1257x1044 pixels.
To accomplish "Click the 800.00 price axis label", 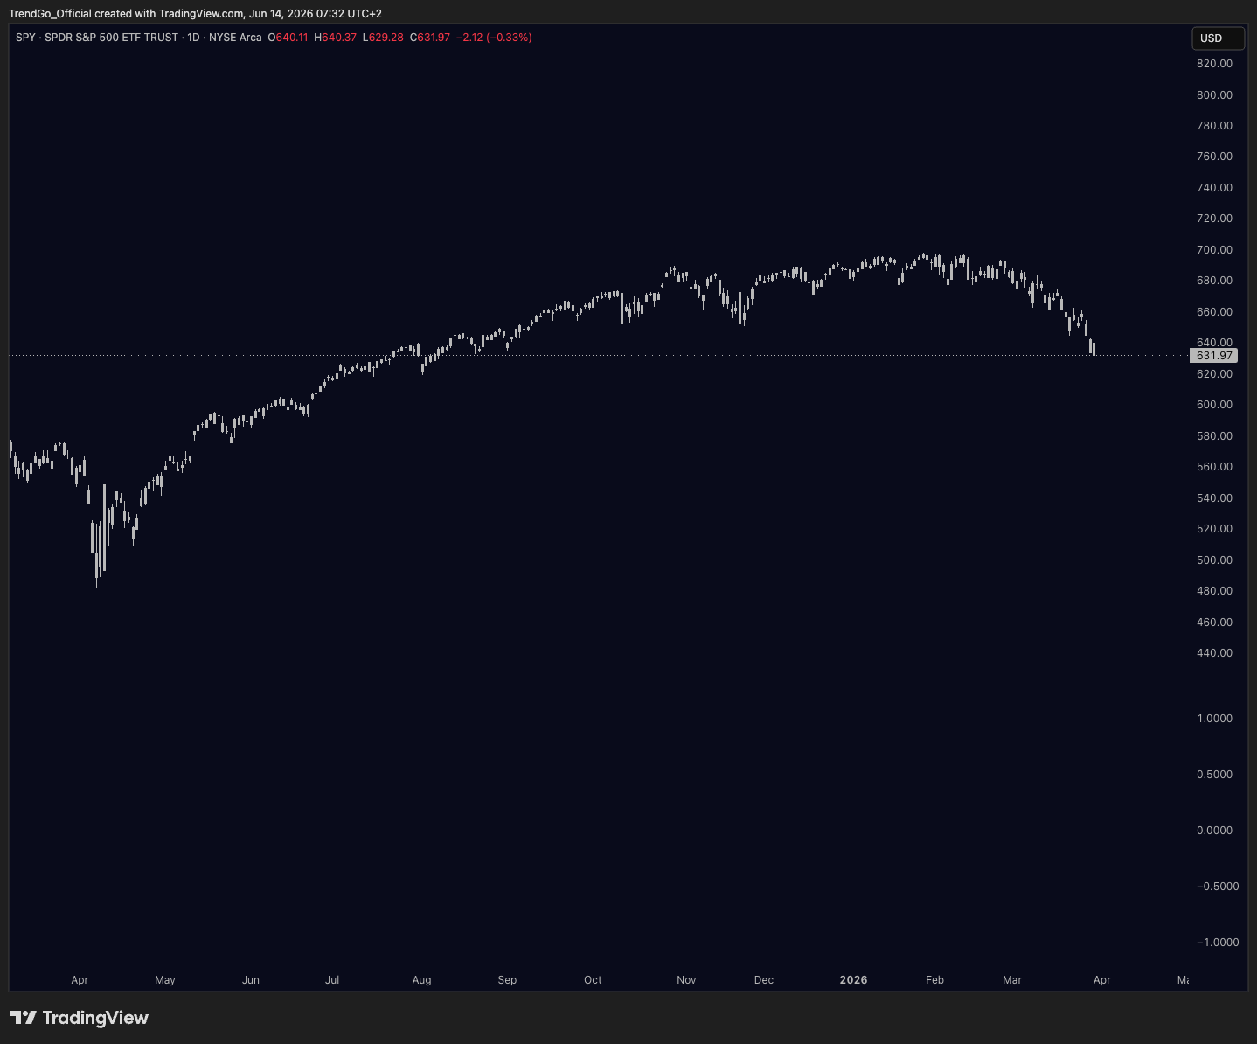I will (1214, 95).
